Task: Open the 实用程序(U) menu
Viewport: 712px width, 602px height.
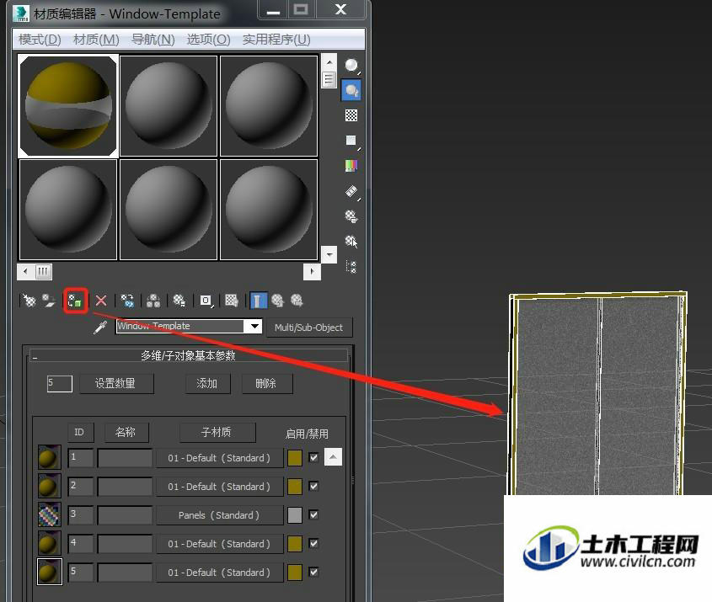Action: [276, 40]
